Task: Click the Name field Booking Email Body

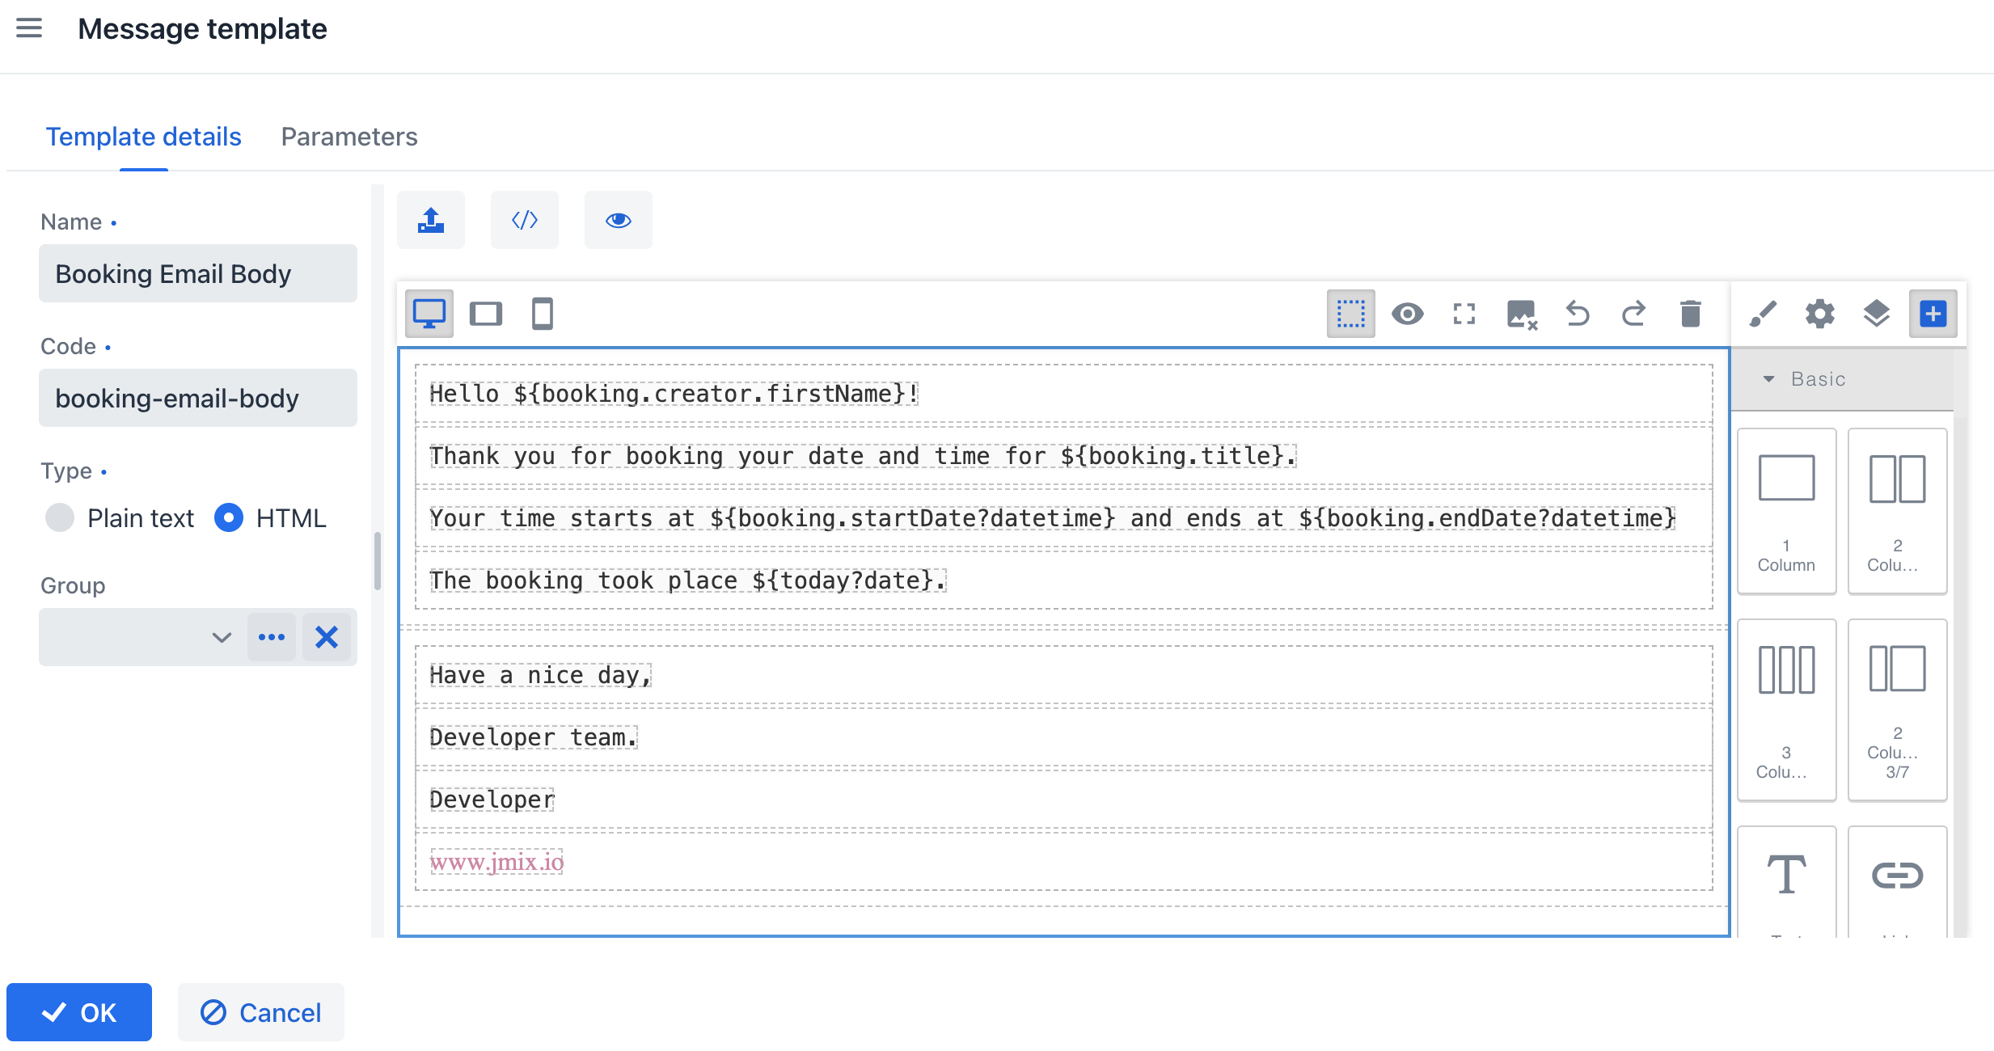Action: [198, 273]
